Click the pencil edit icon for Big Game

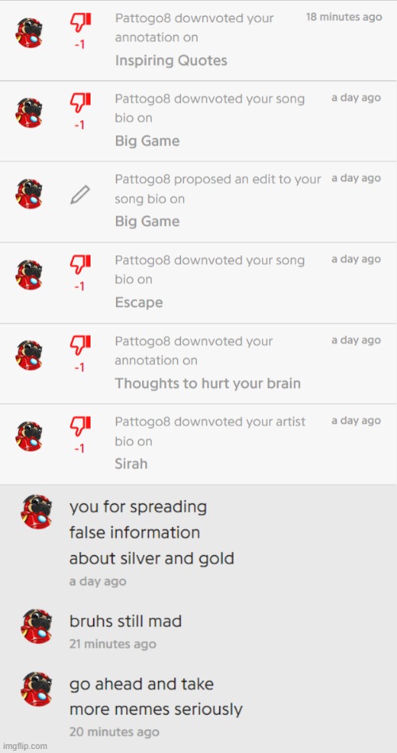click(x=80, y=195)
